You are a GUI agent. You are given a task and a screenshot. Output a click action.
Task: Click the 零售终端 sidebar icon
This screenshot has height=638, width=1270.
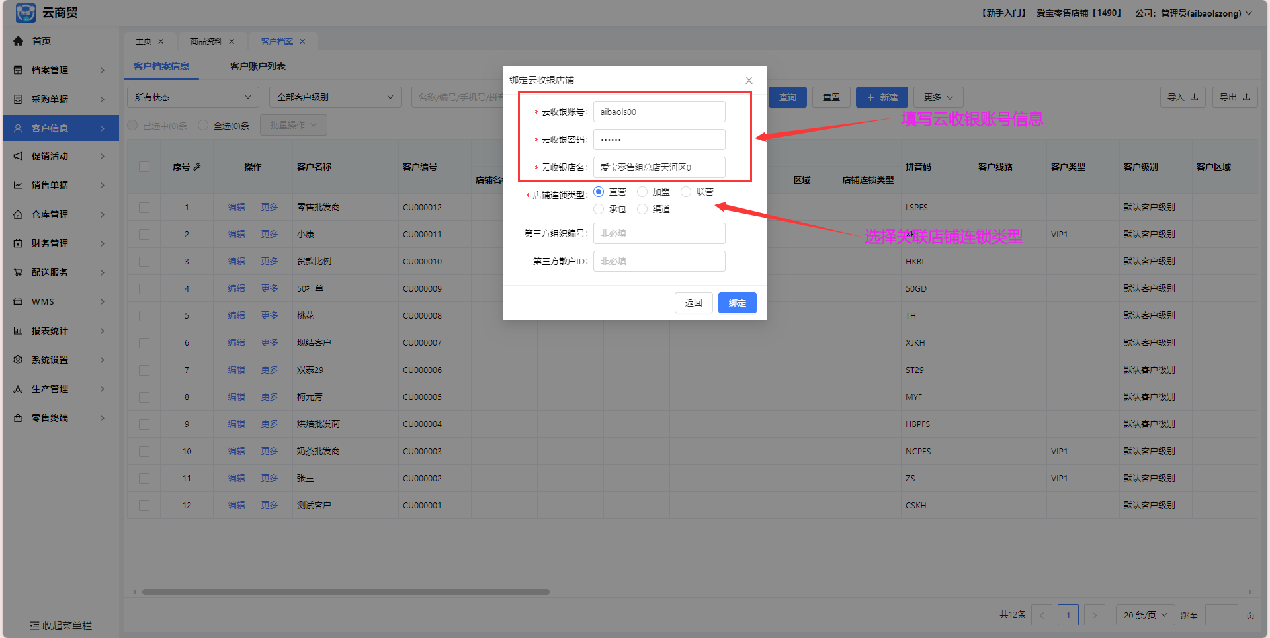tap(18, 418)
